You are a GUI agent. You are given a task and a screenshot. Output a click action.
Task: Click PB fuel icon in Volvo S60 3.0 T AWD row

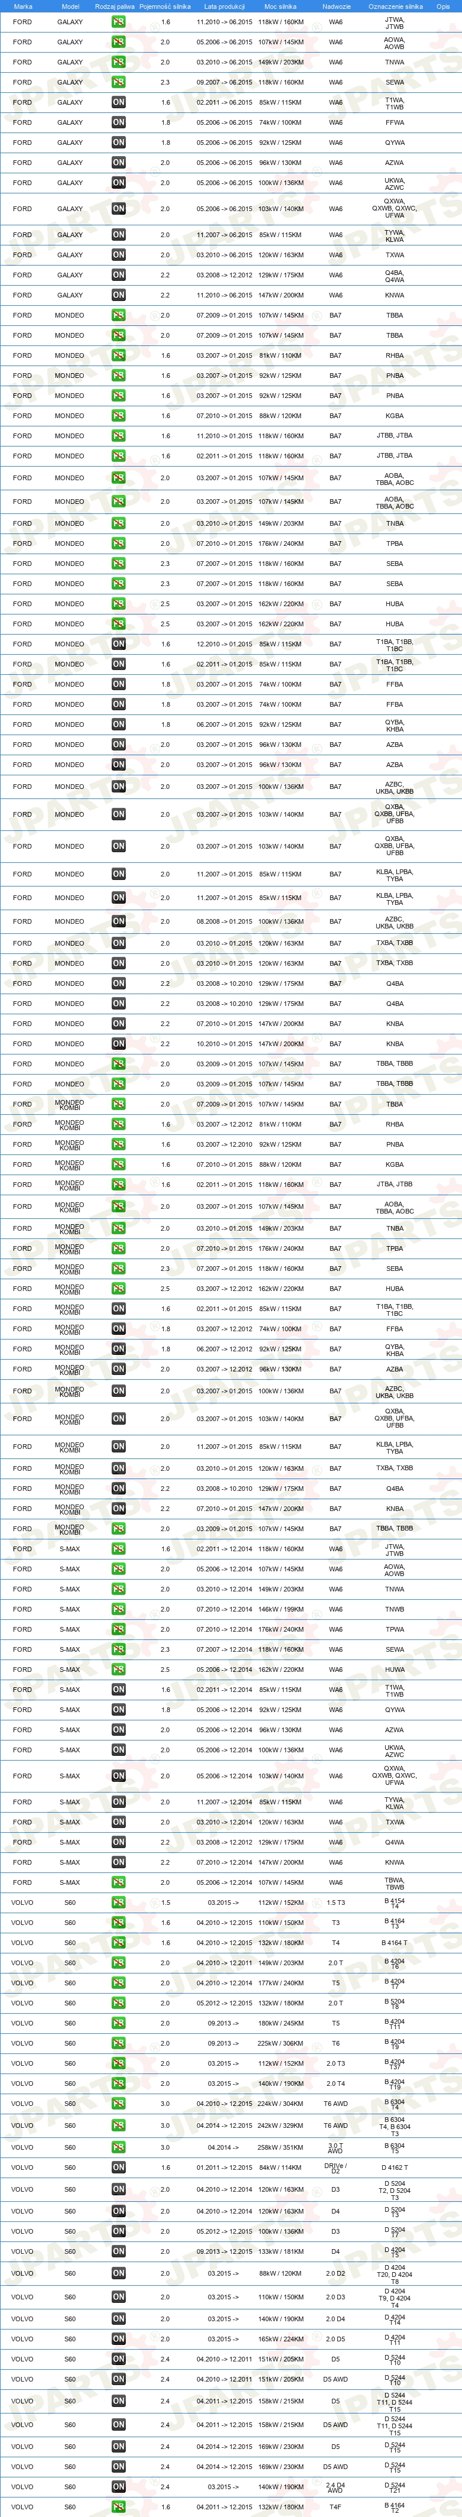118,2147
